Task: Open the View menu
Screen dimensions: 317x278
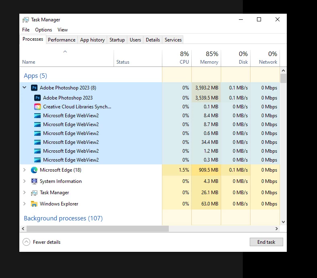Action: [x=63, y=30]
